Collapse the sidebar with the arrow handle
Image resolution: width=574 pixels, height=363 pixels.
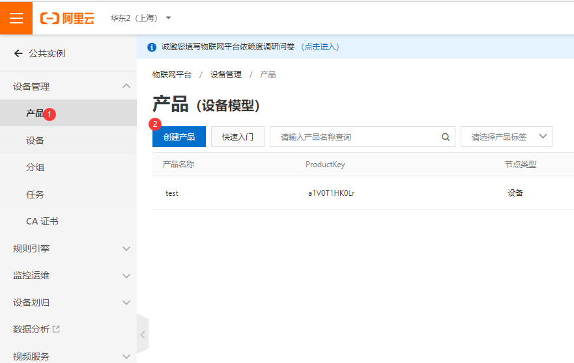click(x=143, y=334)
